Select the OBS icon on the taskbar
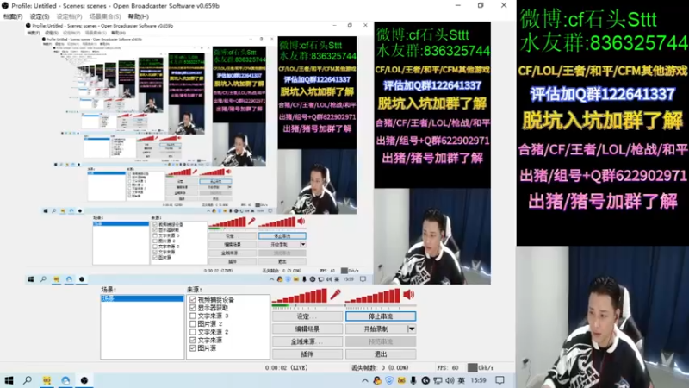Image resolution: width=689 pixels, height=388 pixels. pyautogui.click(x=84, y=380)
